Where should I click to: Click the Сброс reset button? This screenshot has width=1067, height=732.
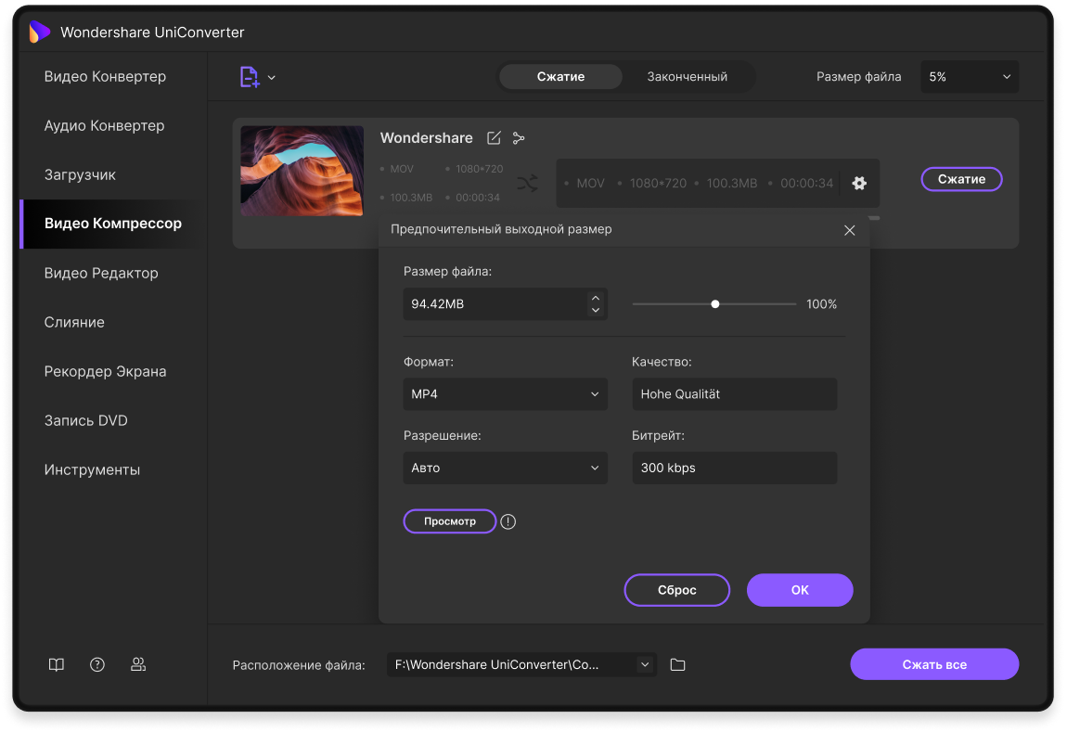[x=677, y=590]
